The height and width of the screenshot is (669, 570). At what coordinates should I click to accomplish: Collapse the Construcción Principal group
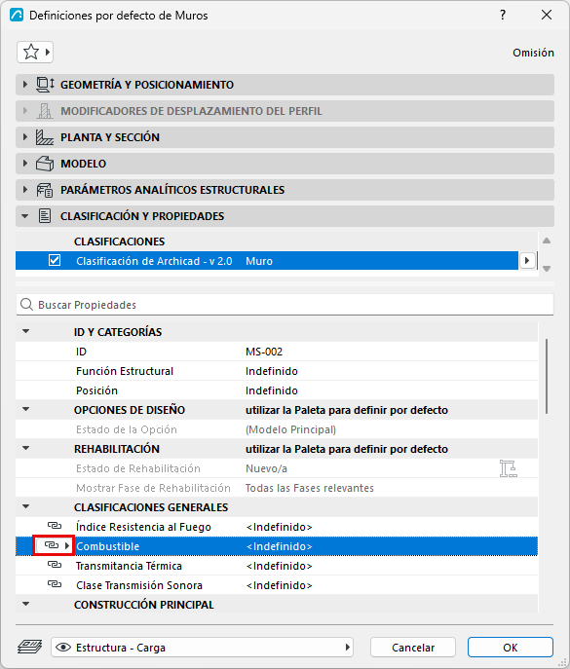(26, 604)
